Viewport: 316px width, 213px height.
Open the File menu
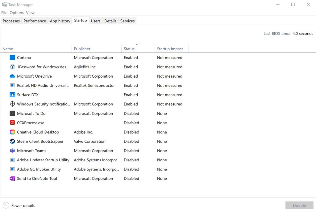[4, 13]
